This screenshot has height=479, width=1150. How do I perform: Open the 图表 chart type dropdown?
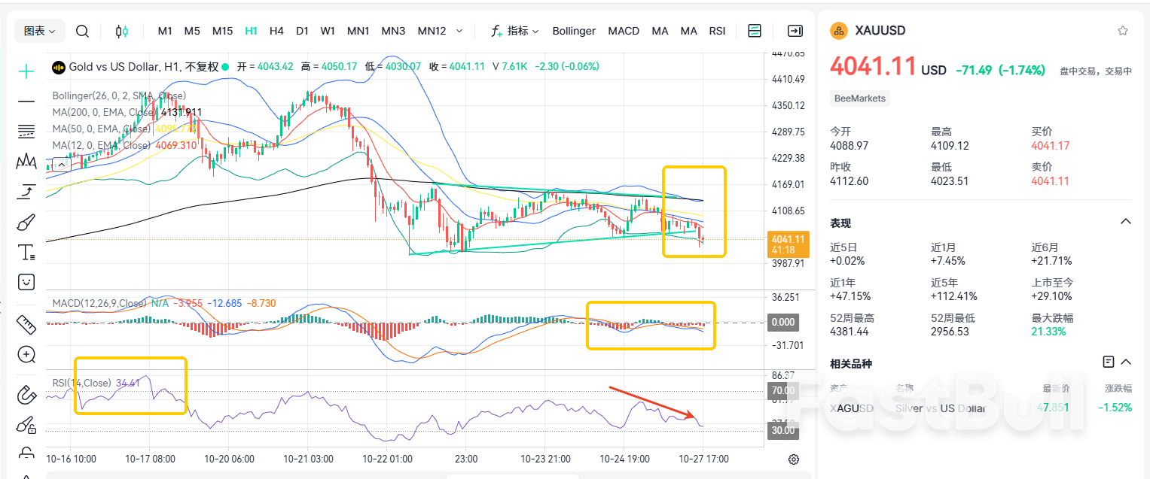(x=39, y=31)
